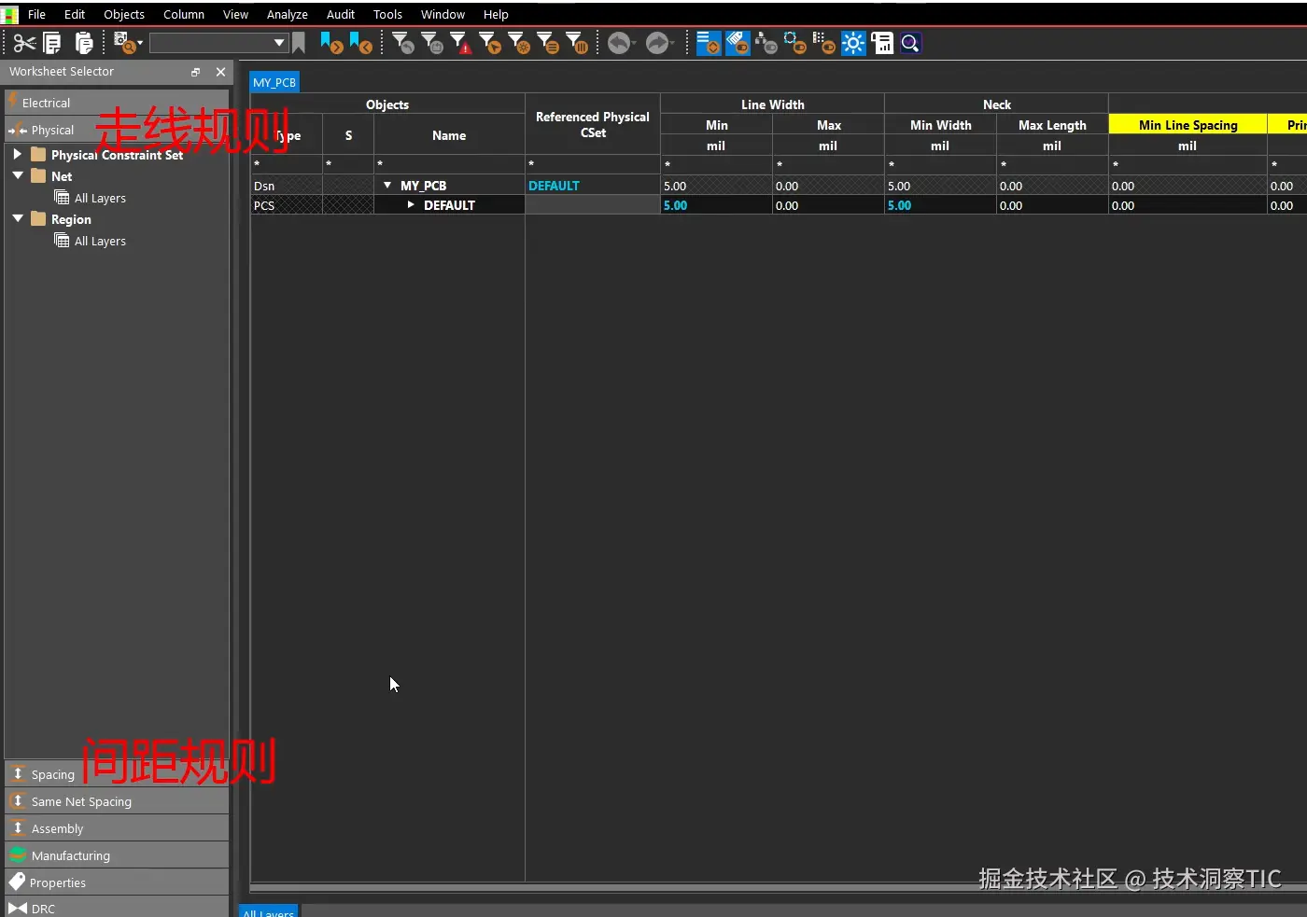Open the Analyze menu

pos(288,14)
